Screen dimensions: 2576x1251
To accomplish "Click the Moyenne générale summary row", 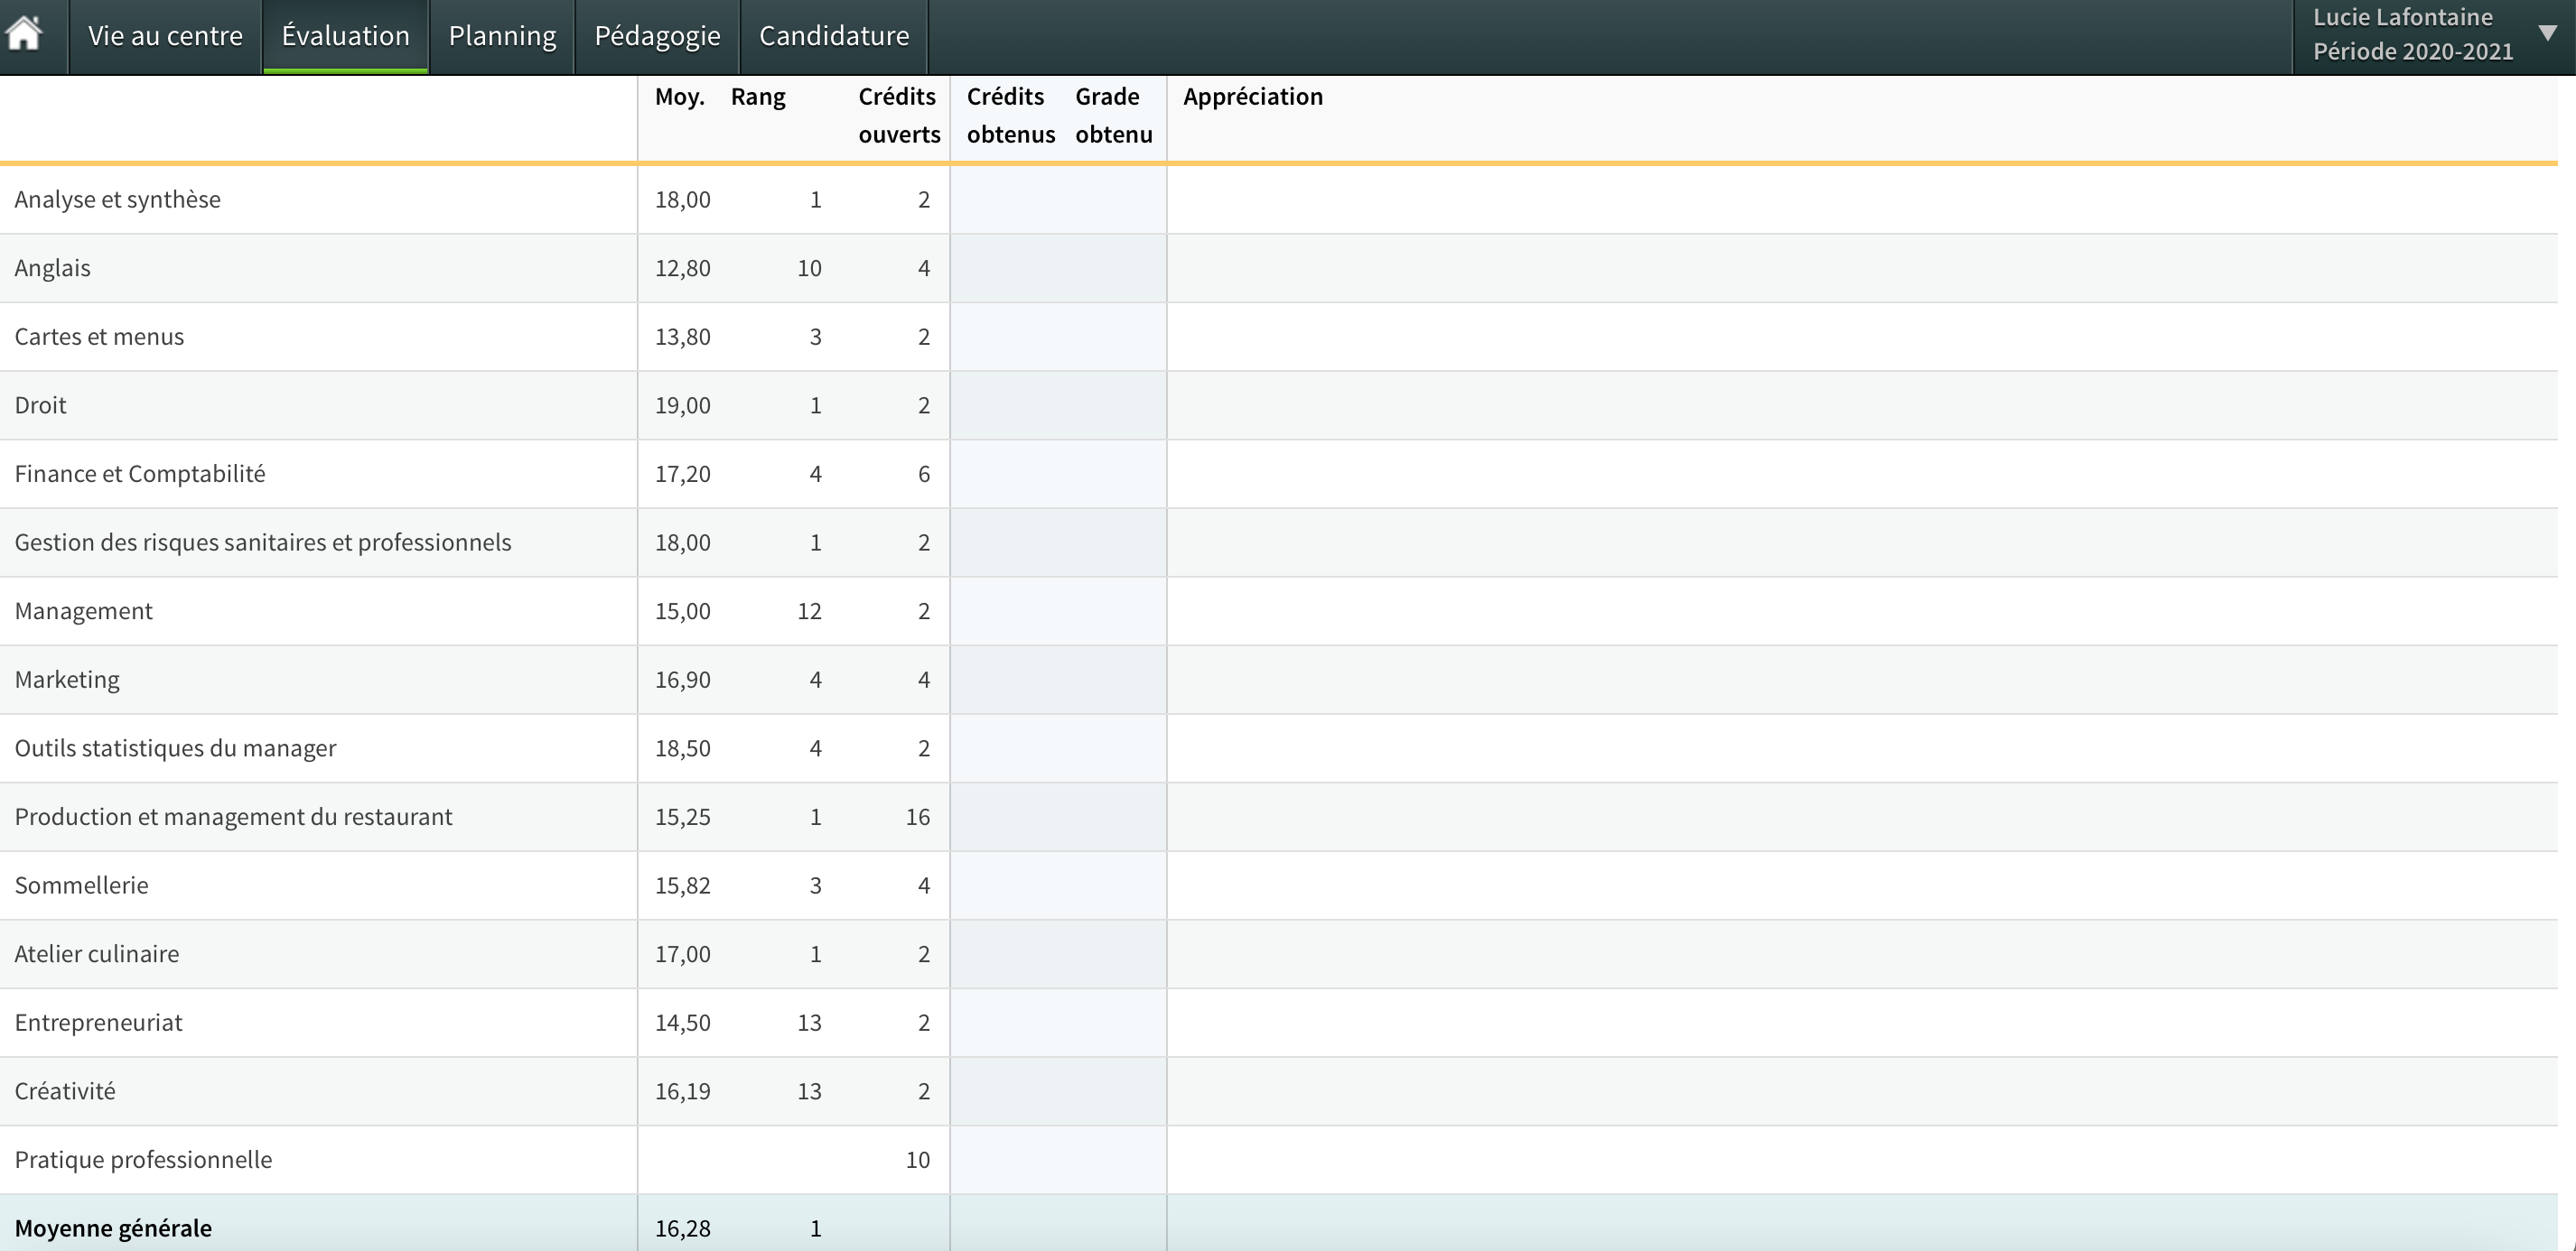I will pyautogui.click(x=113, y=1228).
